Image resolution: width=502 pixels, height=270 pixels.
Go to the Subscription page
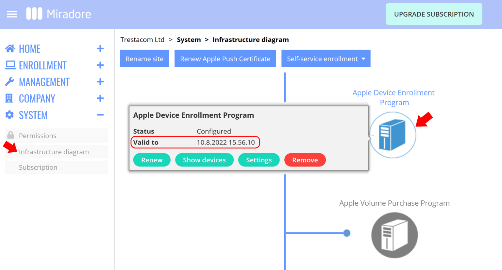[x=38, y=167]
